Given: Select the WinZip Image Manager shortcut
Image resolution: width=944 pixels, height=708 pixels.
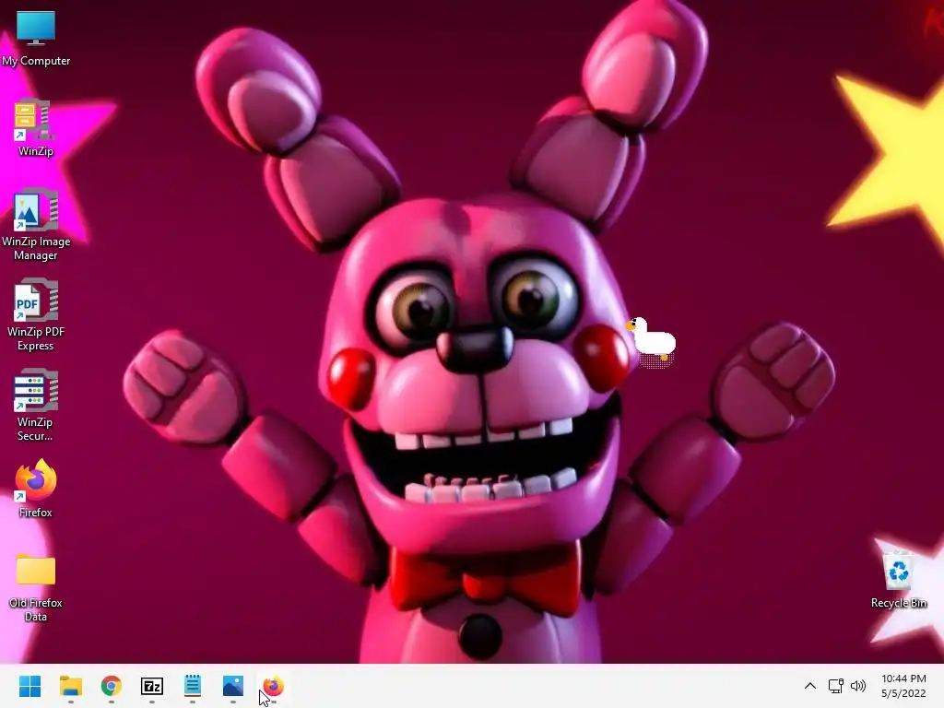Looking at the screenshot, I should tap(36, 225).
